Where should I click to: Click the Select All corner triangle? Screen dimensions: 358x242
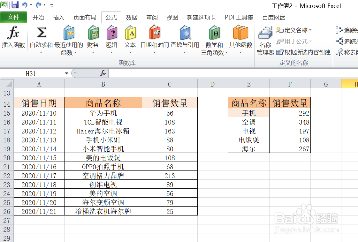pyautogui.click(x=7, y=84)
